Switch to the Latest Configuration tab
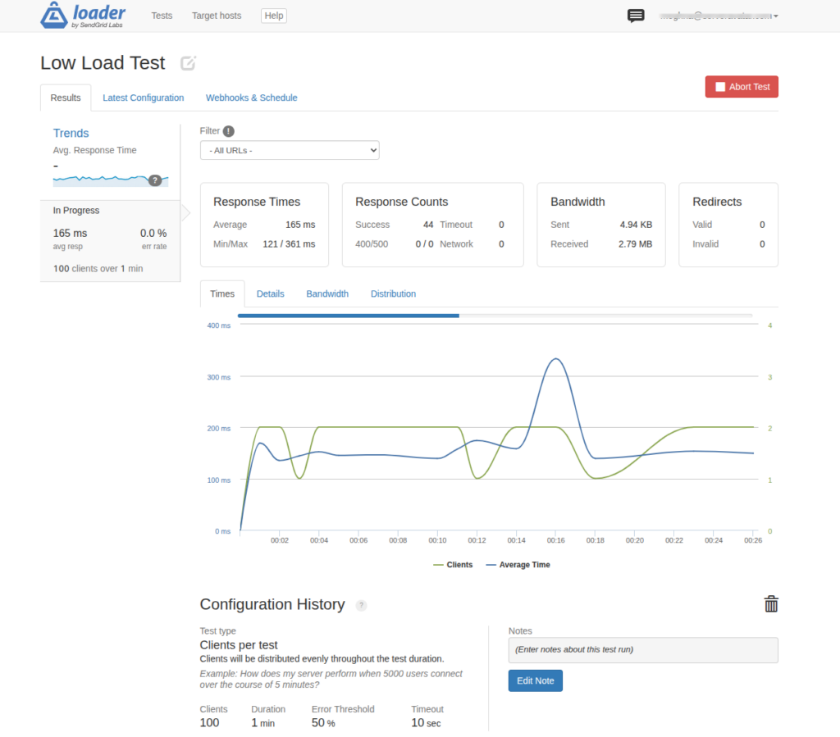The image size is (840, 737). [x=143, y=98]
